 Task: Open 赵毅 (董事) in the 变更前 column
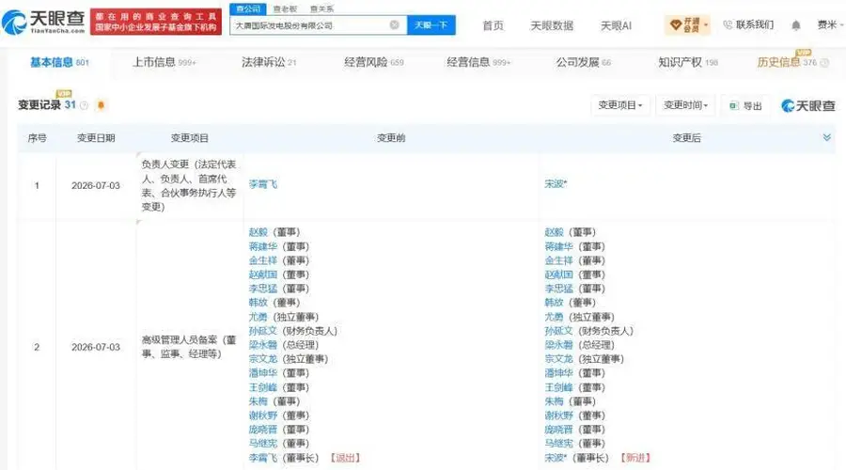coord(258,232)
